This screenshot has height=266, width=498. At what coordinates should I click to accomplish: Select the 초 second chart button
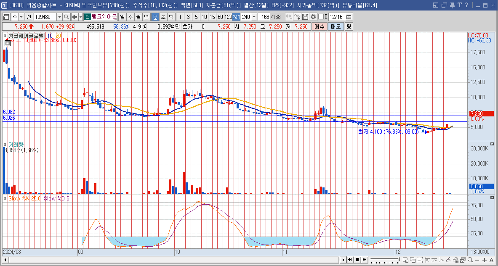(x=163, y=17)
